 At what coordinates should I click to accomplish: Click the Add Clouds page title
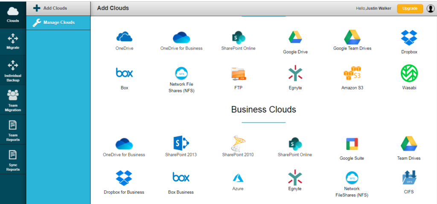(113, 8)
